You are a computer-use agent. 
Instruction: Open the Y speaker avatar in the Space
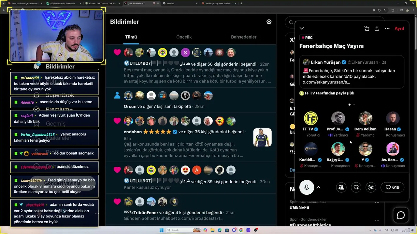point(365,149)
